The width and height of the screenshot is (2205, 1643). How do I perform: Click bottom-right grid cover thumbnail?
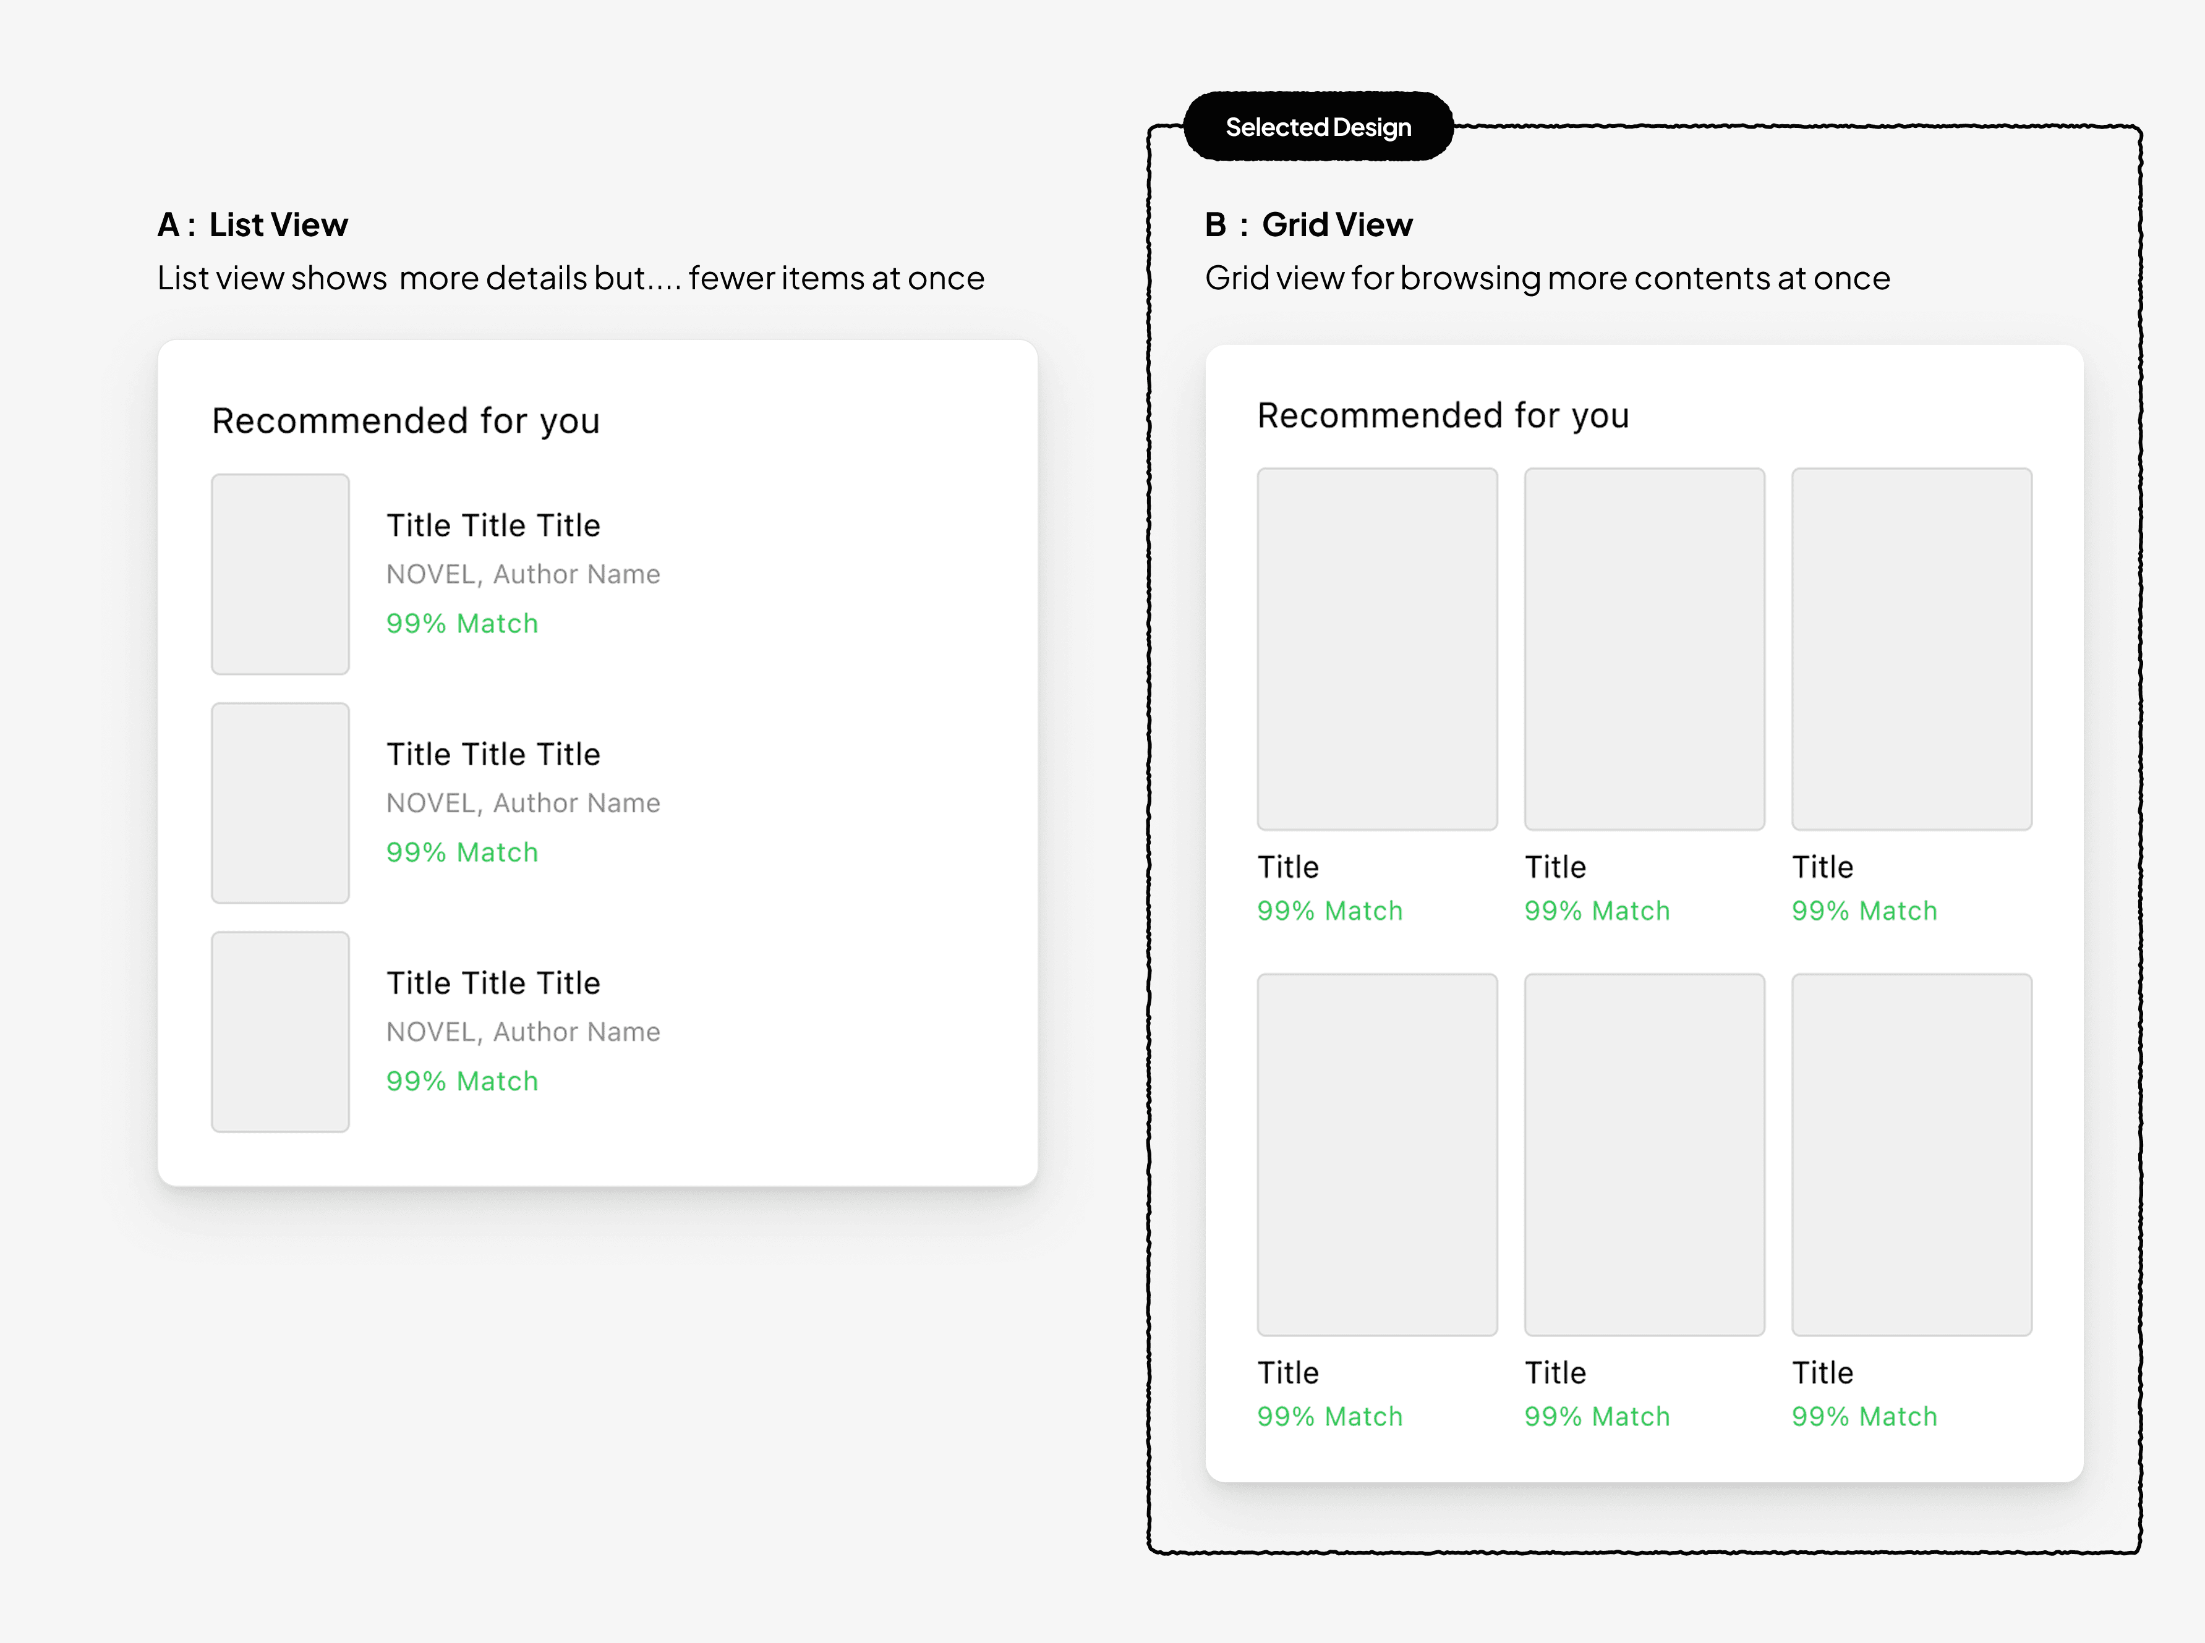click(1911, 1153)
